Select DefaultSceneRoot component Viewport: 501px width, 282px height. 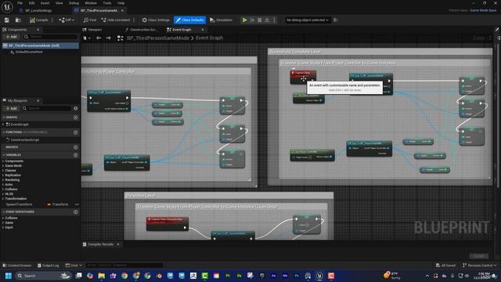(x=29, y=52)
